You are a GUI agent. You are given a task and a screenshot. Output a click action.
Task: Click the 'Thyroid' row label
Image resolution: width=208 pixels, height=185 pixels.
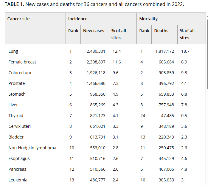16,116
